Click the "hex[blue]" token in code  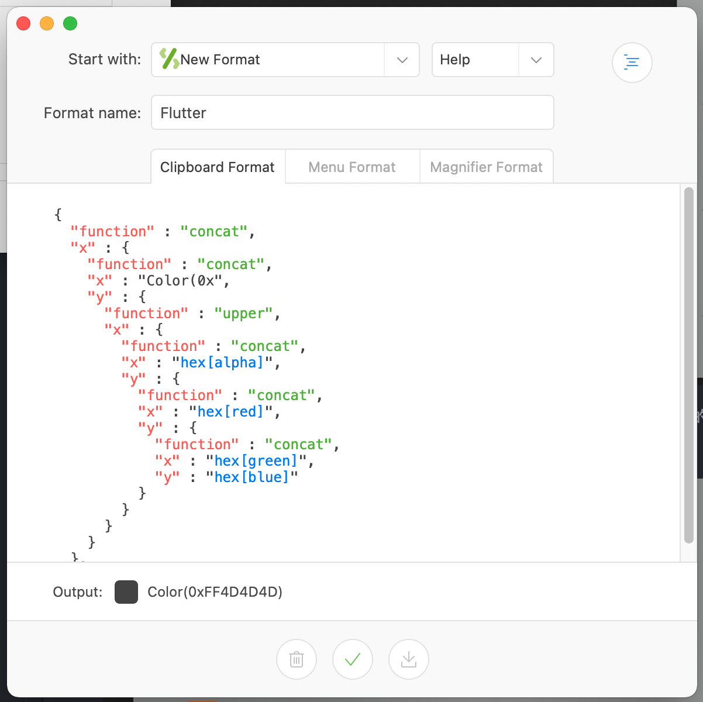(252, 477)
